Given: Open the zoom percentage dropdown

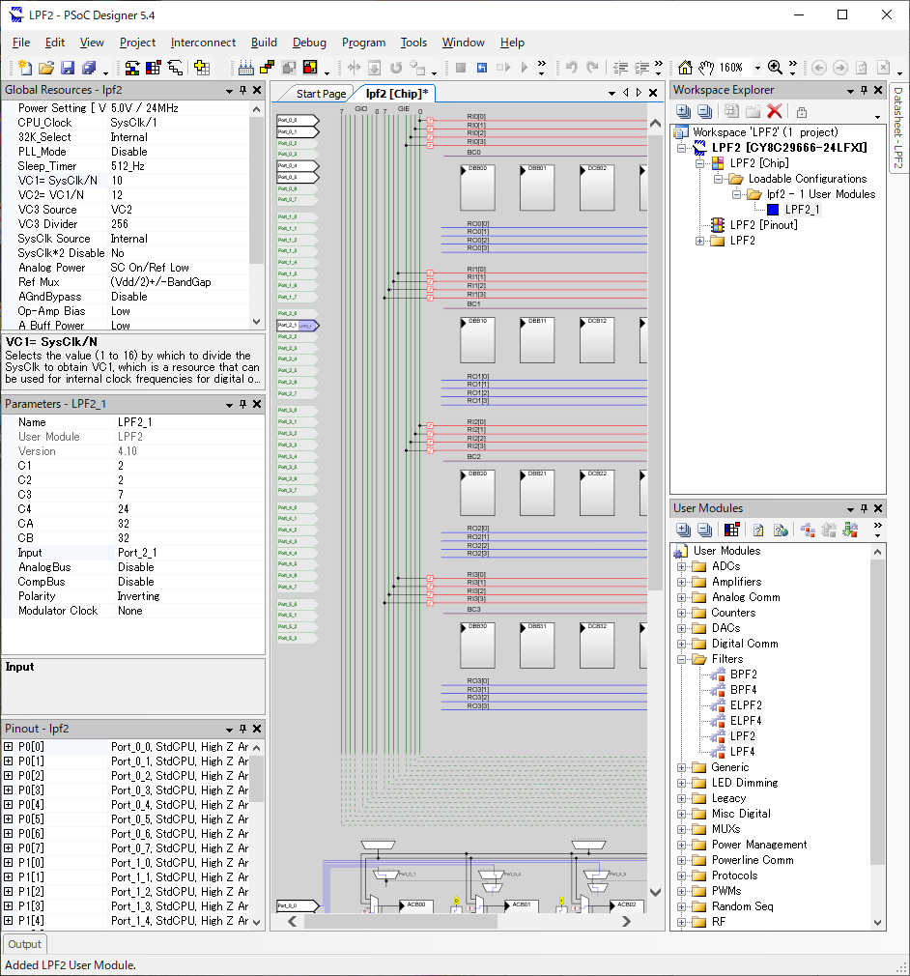Looking at the screenshot, I should pyautogui.click(x=757, y=68).
